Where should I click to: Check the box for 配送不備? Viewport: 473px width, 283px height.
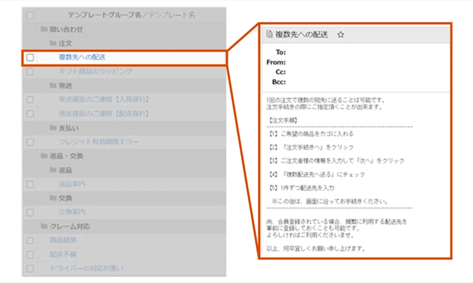(30, 254)
